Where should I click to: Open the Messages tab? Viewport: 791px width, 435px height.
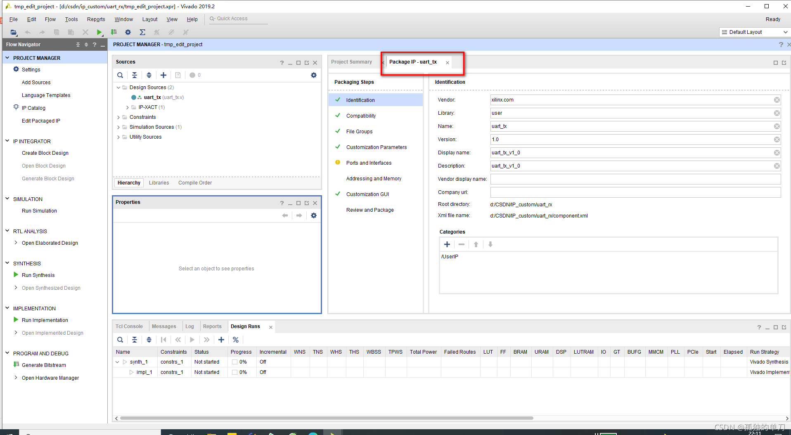[164, 326]
